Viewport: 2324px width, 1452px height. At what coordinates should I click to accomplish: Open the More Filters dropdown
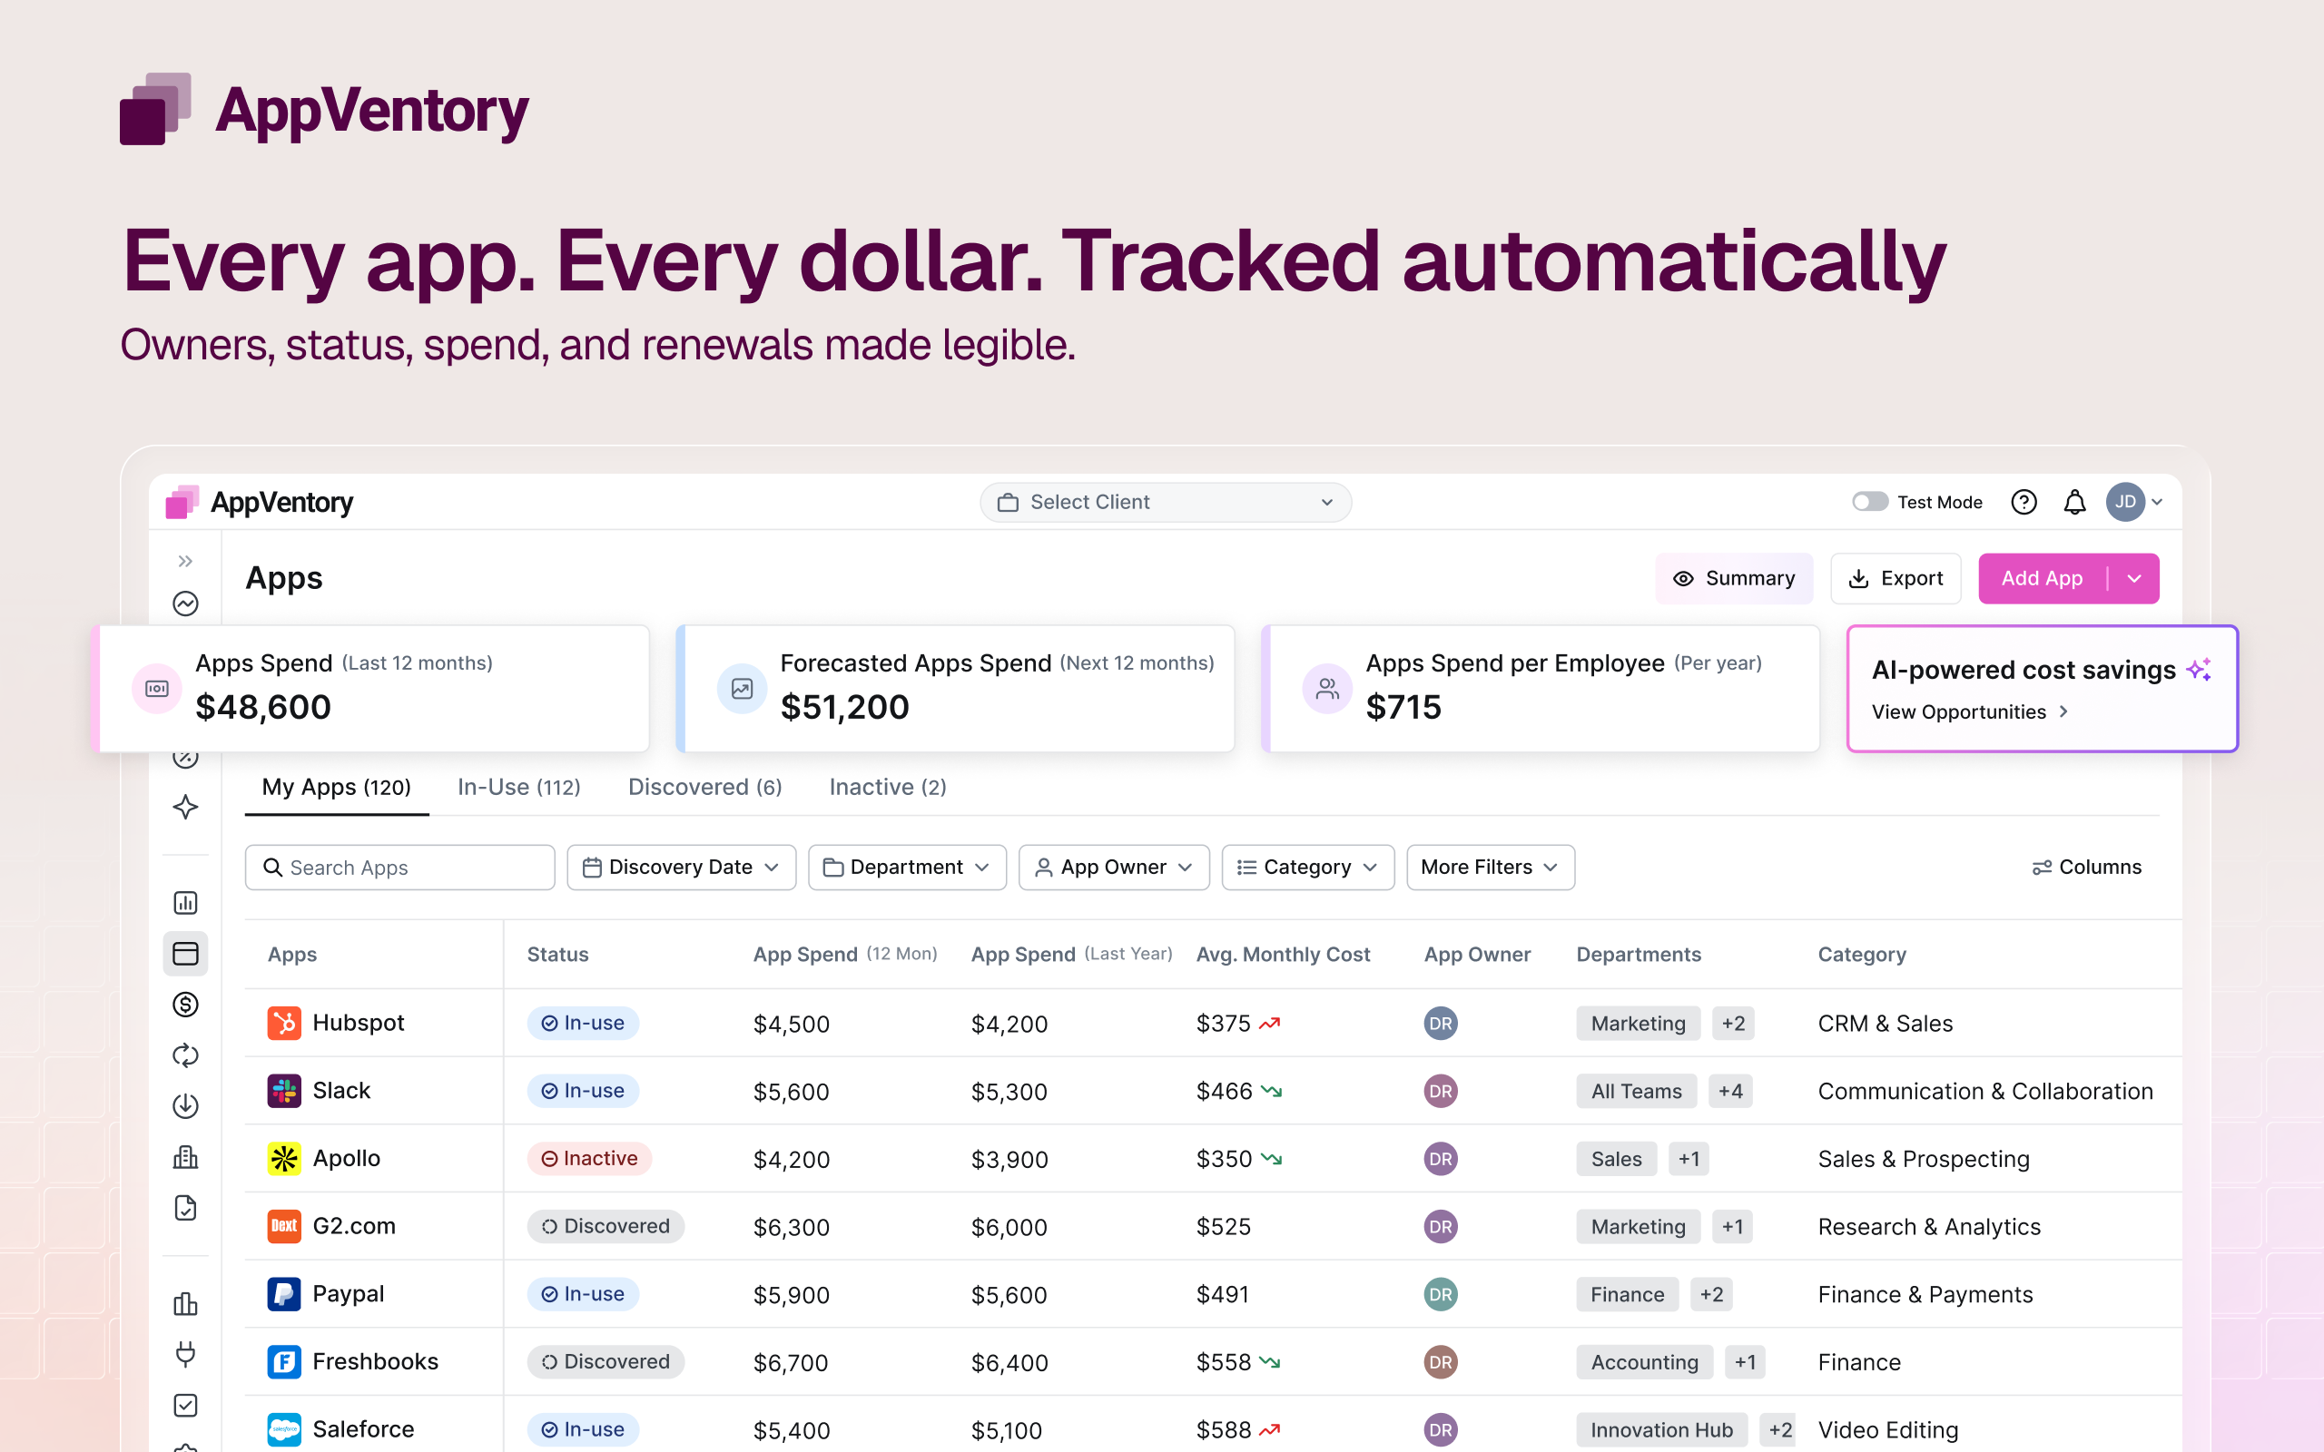tap(1491, 868)
